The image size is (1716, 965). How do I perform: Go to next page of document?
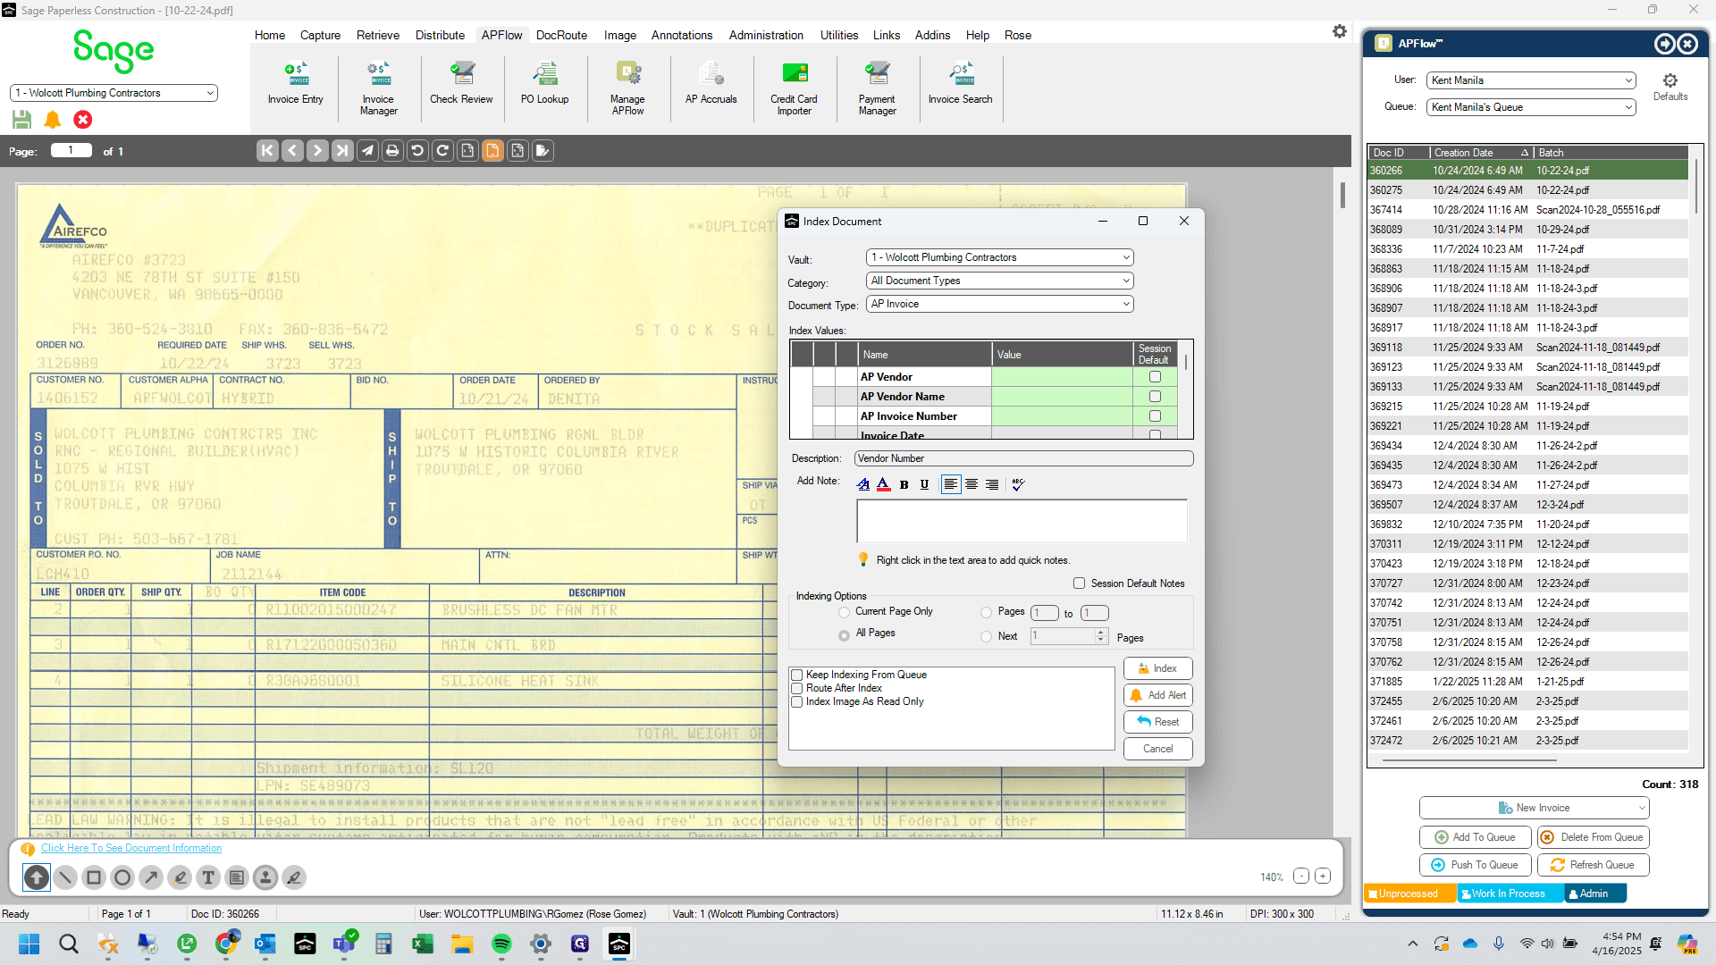tap(317, 151)
